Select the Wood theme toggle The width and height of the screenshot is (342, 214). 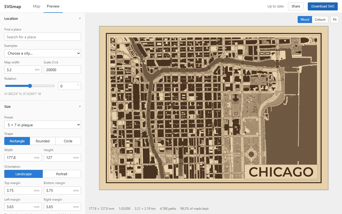pos(305,20)
